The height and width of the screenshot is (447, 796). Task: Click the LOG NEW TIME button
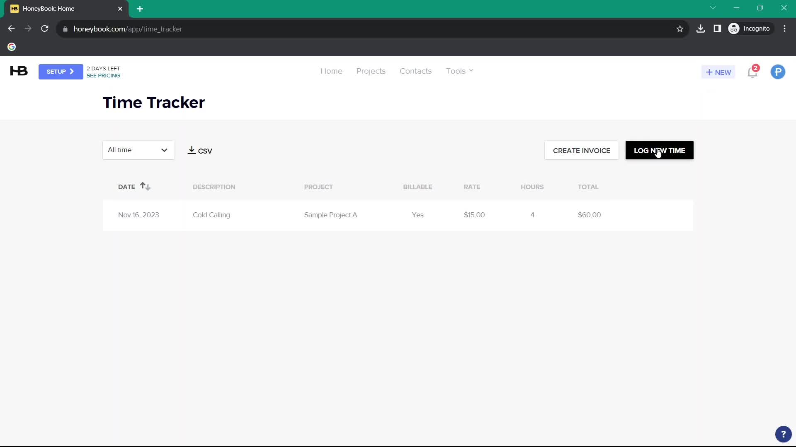coord(660,150)
